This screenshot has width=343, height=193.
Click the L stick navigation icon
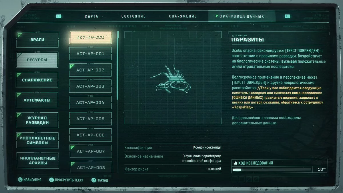click(20, 180)
